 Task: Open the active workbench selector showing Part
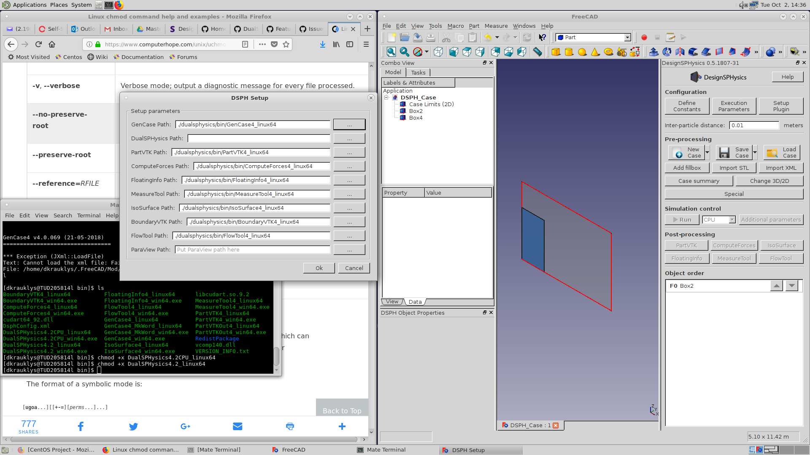[x=592, y=37]
